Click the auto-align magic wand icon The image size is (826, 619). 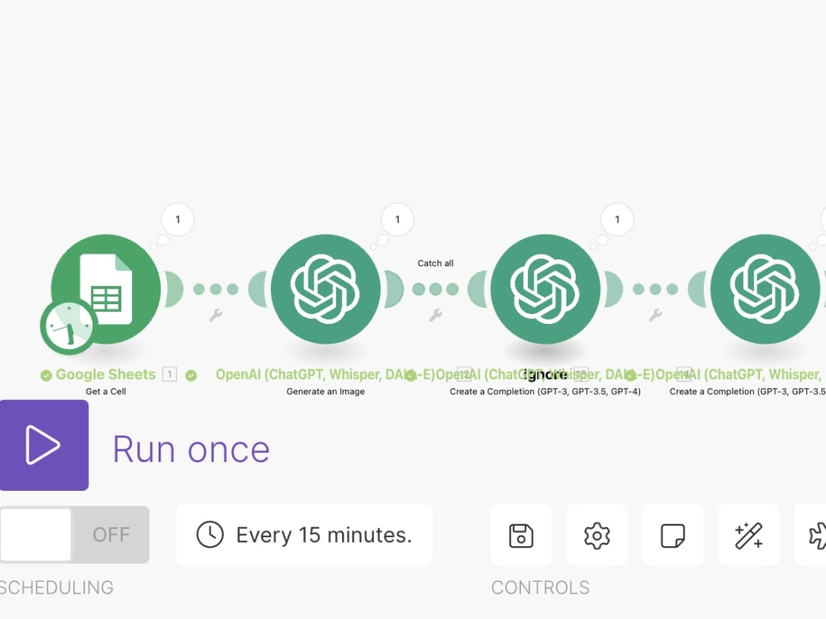coord(748,536)
